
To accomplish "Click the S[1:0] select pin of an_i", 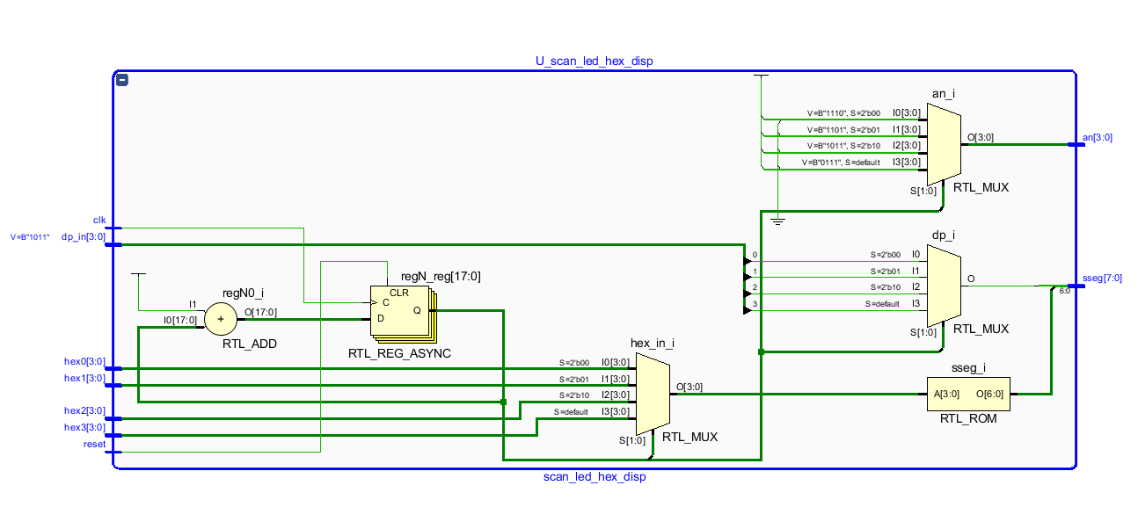I will (923, 189).
